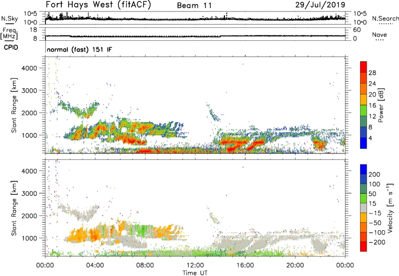Click the "200" label on the Velocity scale

375,174
